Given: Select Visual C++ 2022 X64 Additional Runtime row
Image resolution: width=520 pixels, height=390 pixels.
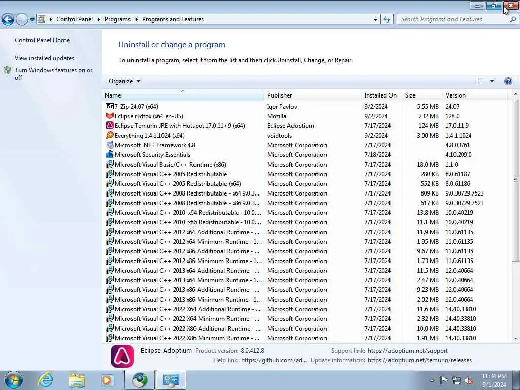Looking at the screenshot, I should pyautogui.click(x=305, y=309).
